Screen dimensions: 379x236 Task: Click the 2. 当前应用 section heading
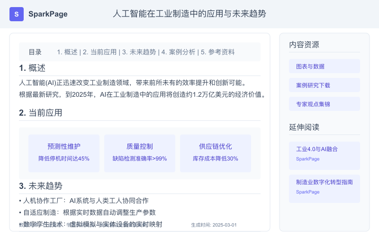point(41,113)
